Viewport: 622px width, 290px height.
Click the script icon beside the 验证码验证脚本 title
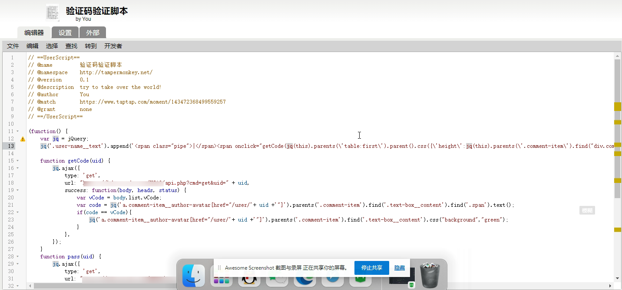point(52,13)
